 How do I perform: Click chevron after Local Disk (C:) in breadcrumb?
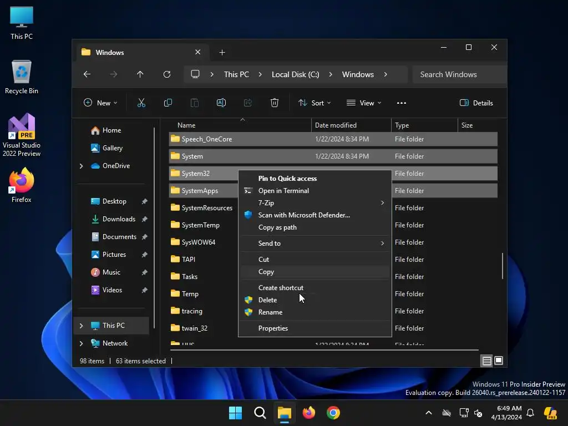[x=331, y=74]
